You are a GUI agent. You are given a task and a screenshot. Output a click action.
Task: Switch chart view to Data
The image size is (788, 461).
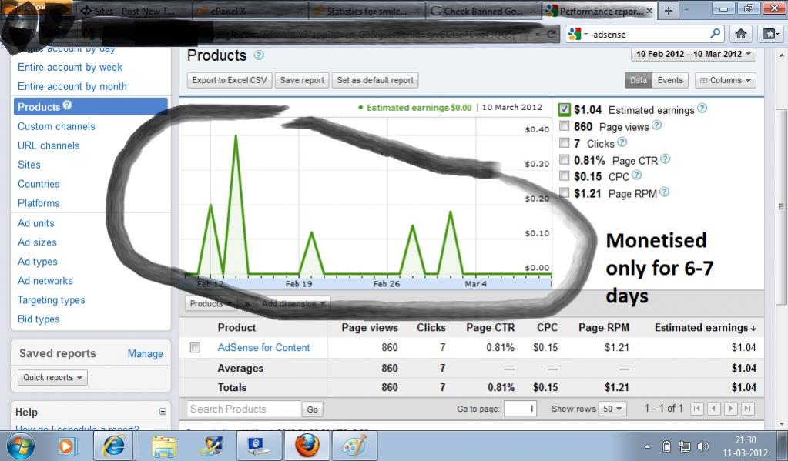(639, 80)
